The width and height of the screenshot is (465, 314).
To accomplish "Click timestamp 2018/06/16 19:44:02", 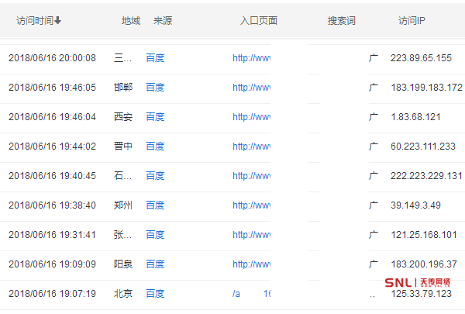I will click(x=52, y=147).
